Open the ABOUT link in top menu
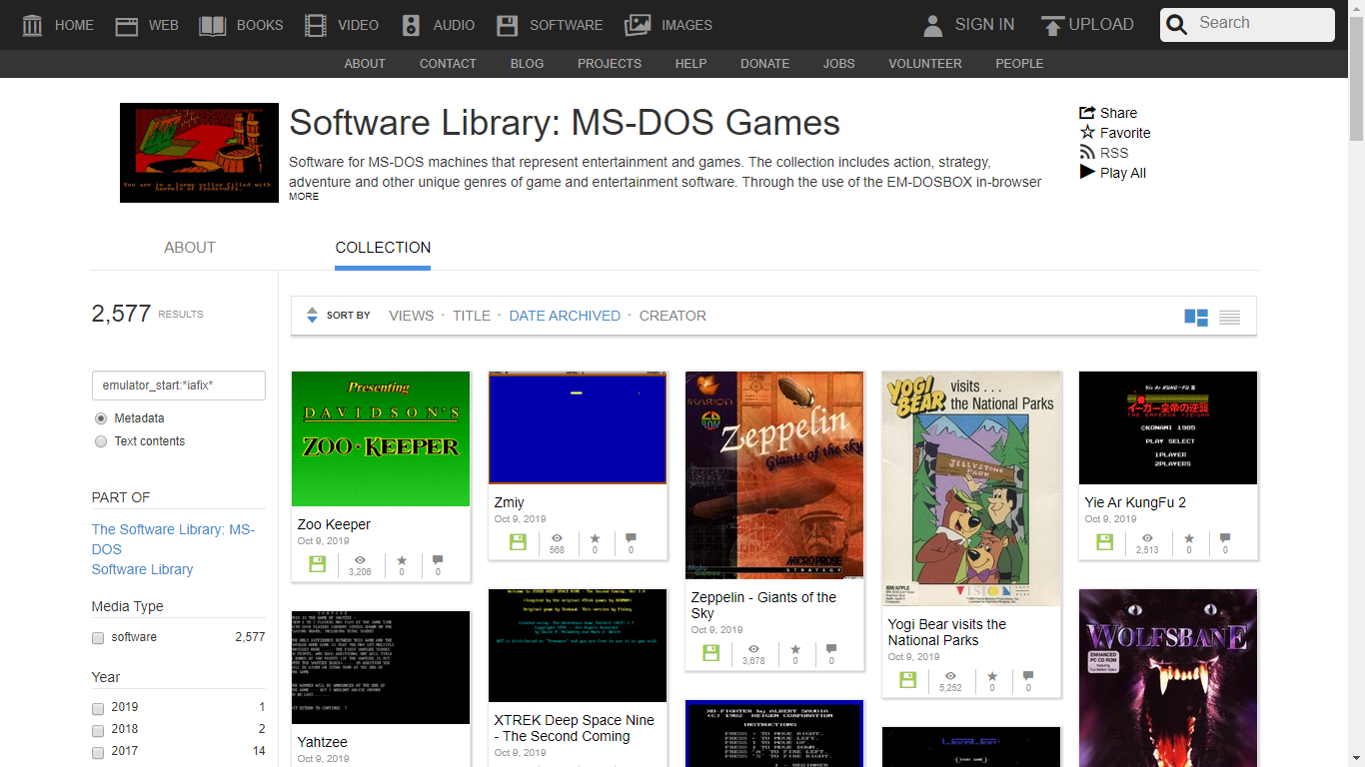 365,64
